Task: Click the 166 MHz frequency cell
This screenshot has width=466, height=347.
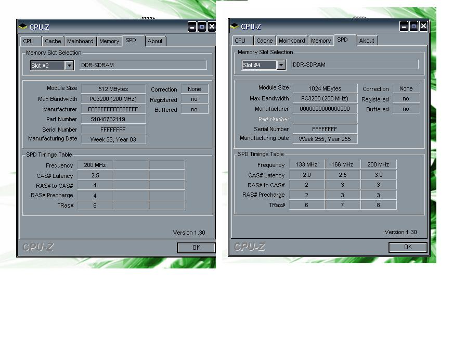Action: coord(342,164)
